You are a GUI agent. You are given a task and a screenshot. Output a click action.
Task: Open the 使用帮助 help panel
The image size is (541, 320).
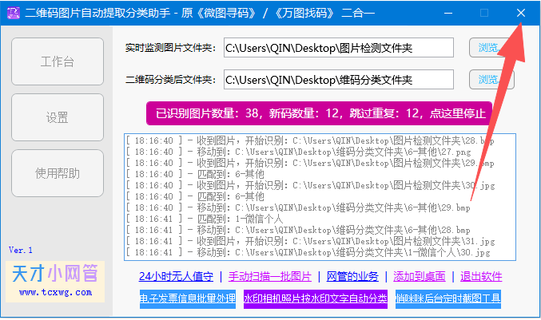coord(58,173)
